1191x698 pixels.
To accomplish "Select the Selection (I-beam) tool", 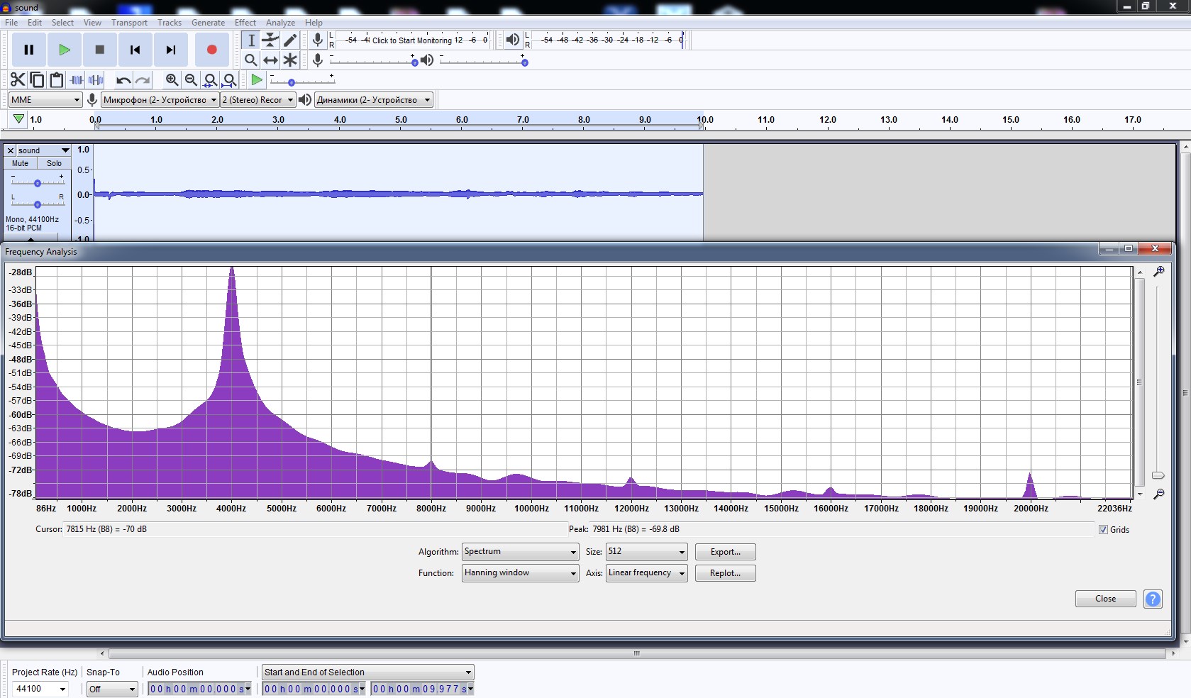I will [251, 40].
